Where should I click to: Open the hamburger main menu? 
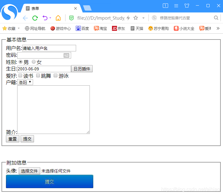pos(176,6)
